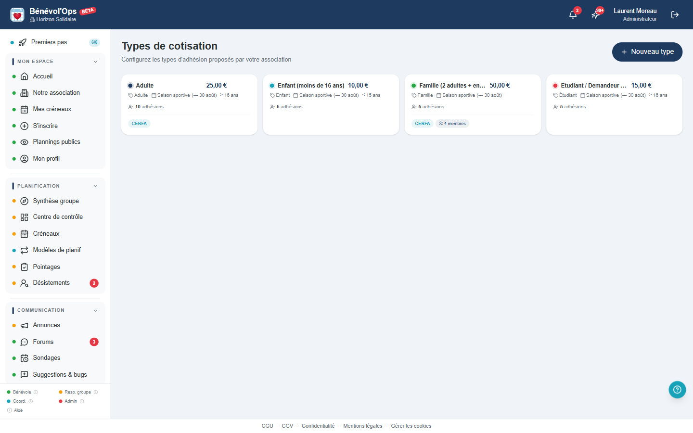Image resolution: width=693 pixels, height=433 pixels.
Task: Click the red badge 2 on Désistements
Action: [x=94, y=283]
